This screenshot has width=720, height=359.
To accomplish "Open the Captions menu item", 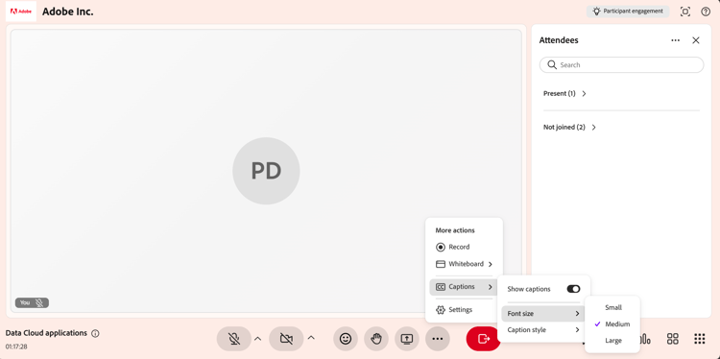I will (464, 287).
